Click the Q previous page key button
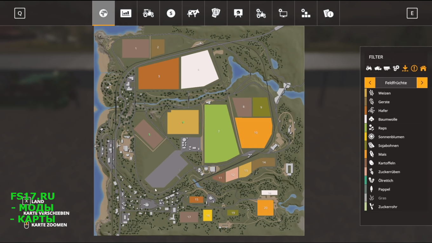This screenshot has width=432, height=243. (x=20, y=13)
